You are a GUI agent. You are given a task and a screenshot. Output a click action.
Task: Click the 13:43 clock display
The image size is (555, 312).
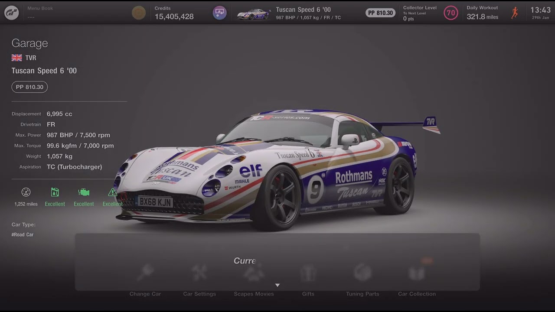point(540,10)
